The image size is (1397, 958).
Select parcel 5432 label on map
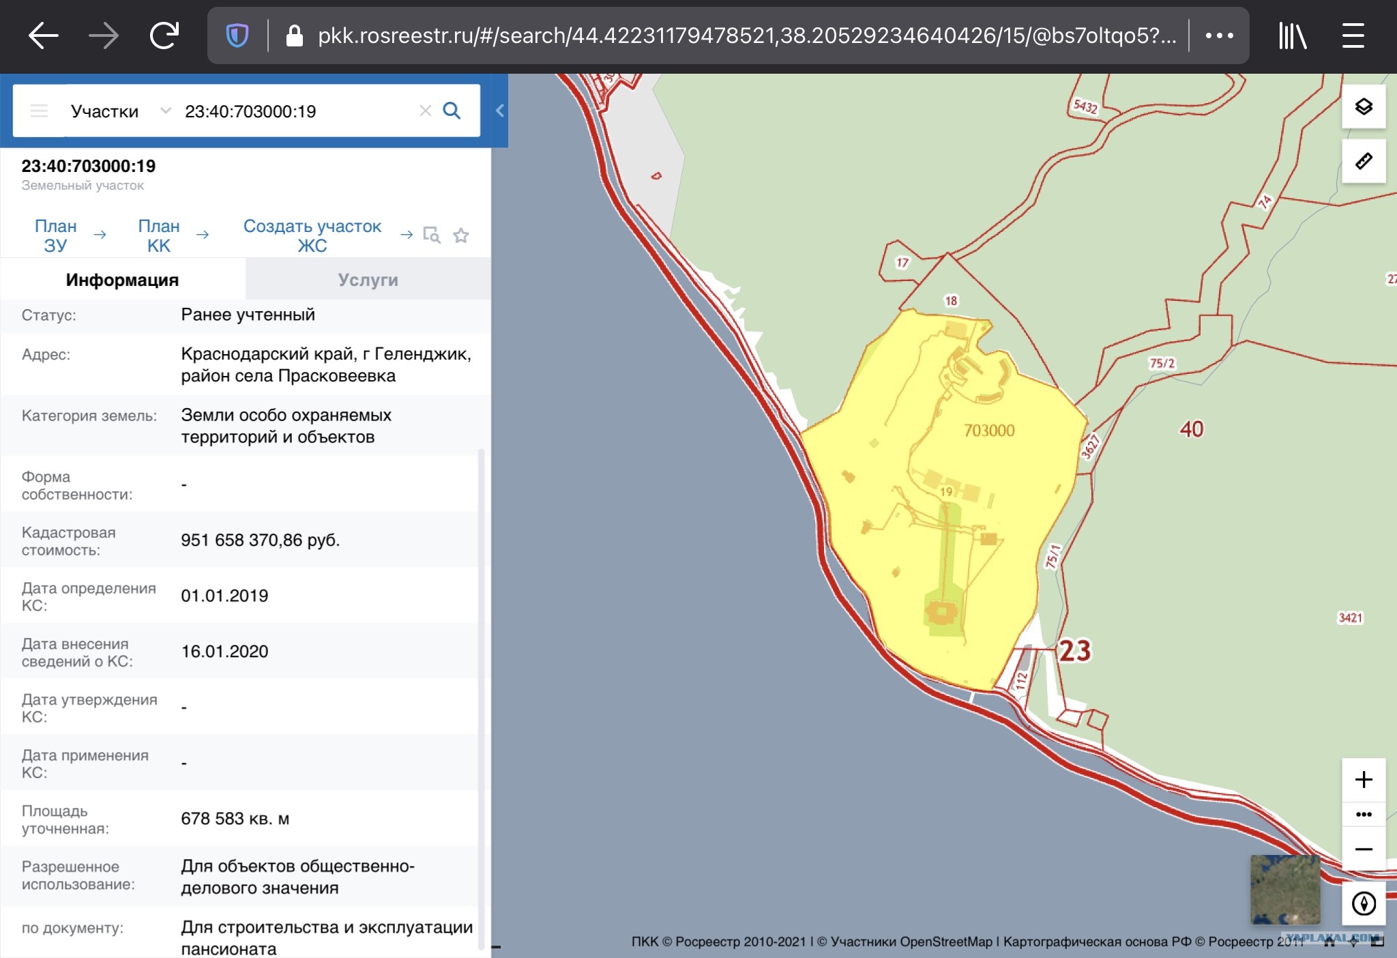click(1085, 106)
